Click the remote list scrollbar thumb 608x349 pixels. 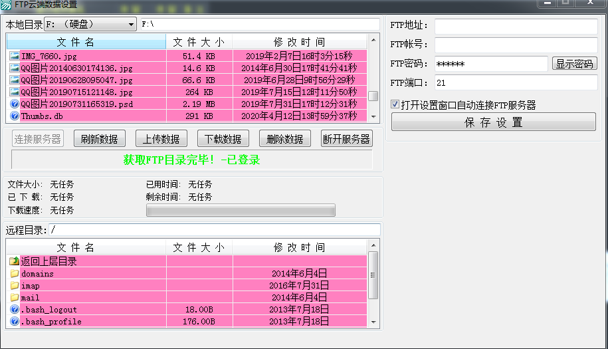[373, 275]
